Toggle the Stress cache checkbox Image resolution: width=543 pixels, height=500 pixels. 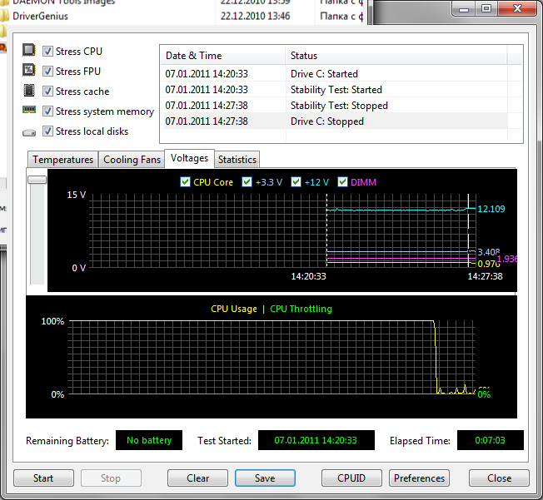(x=47, y=92)
